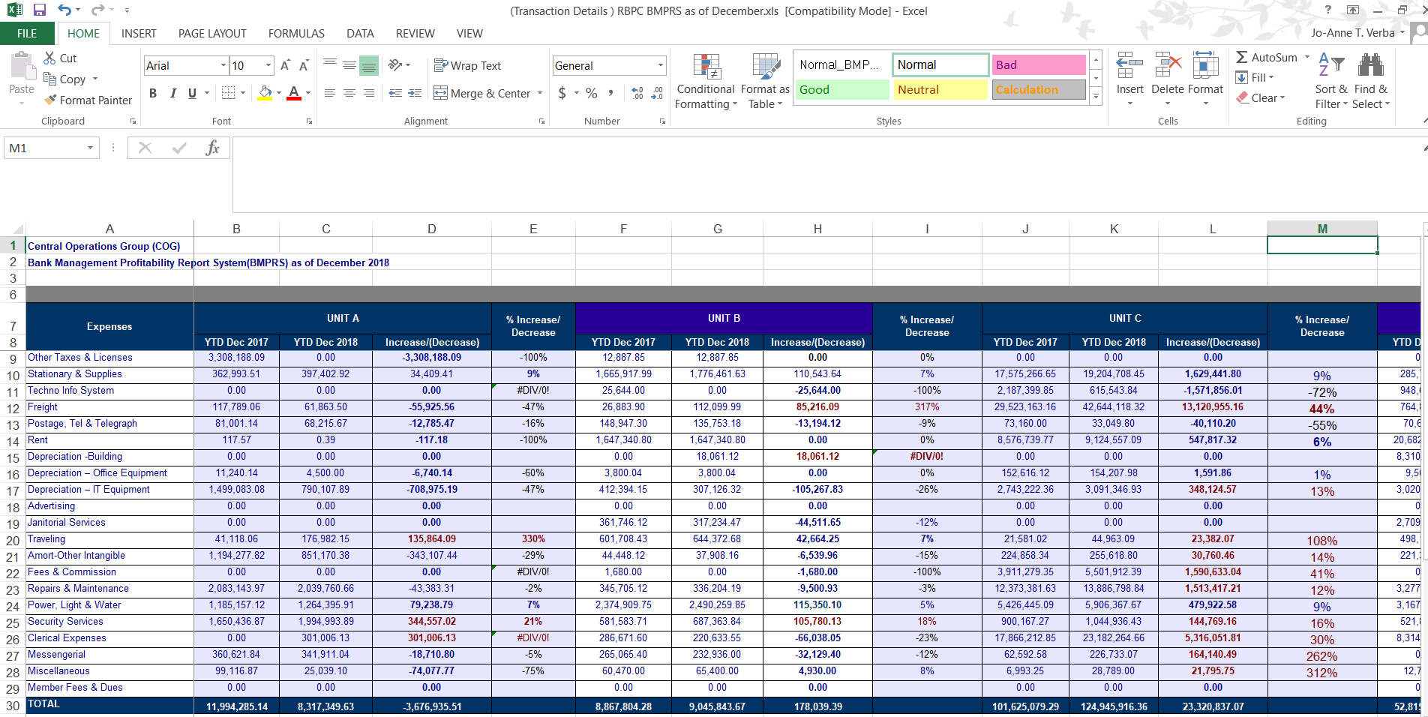Open Find & Select binoculars
The width and height of the screenshot is (1428, 717).
[x=1371, y=81]
